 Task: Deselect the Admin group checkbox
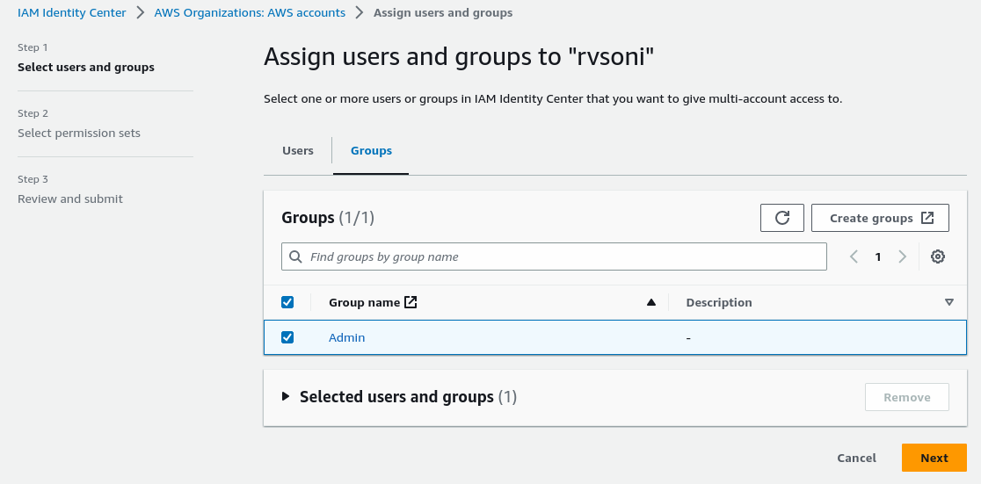click(287, 337)
